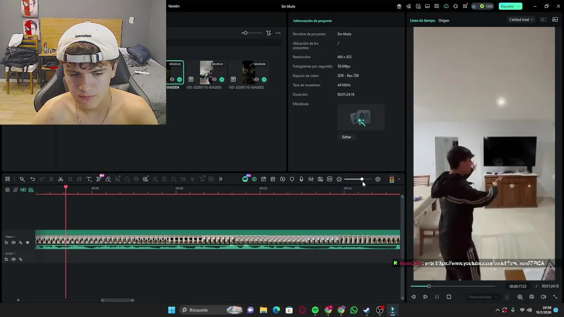Start voiceover recording with microphone icon

pos(301,179)
